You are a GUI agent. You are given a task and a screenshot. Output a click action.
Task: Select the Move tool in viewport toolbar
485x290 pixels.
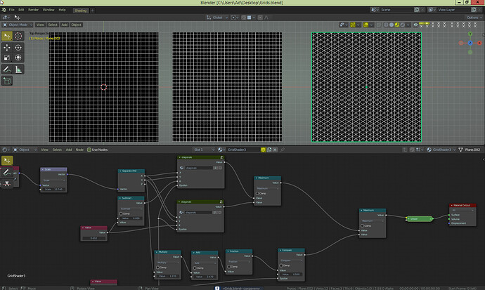click(x=7, y=48)
